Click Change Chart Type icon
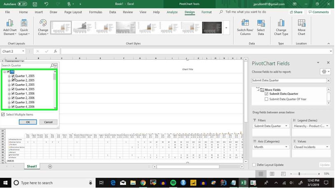 281,27
